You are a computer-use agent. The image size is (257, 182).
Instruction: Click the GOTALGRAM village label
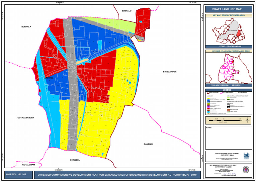coord(28,165)
